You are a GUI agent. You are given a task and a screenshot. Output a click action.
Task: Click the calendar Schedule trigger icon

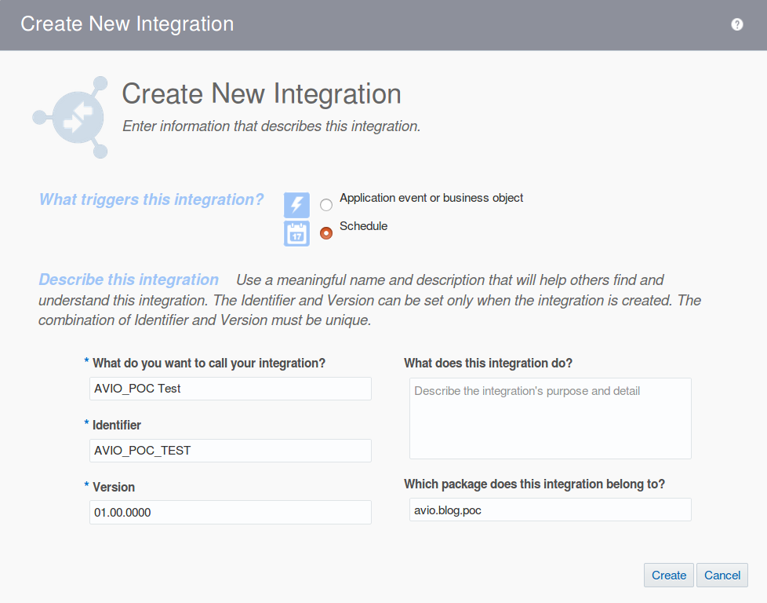point(296,232)
